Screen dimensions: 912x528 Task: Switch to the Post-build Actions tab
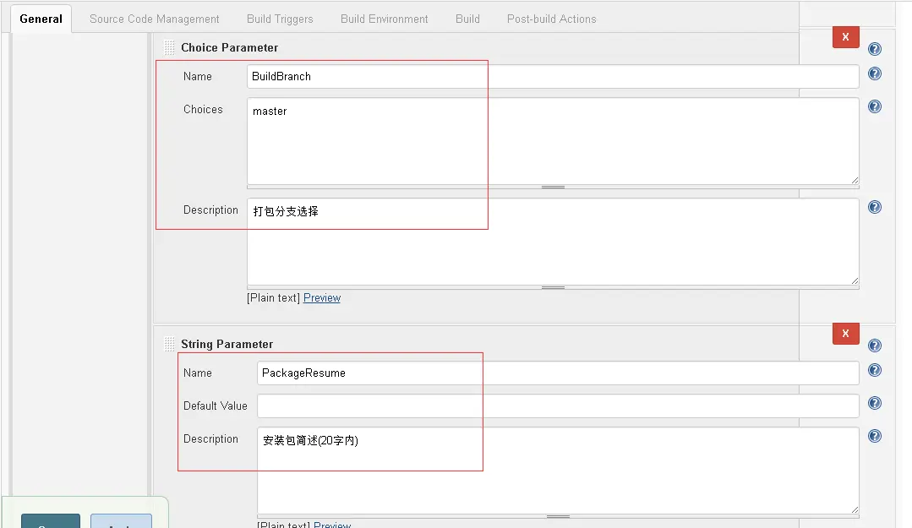click(551, 18)
